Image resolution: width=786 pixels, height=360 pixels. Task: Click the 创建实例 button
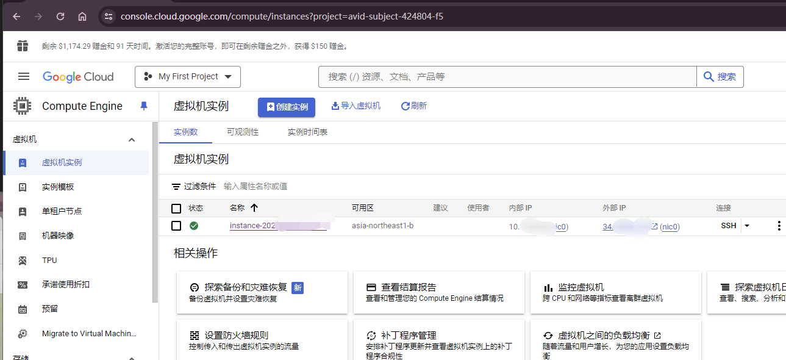point(287,107)
